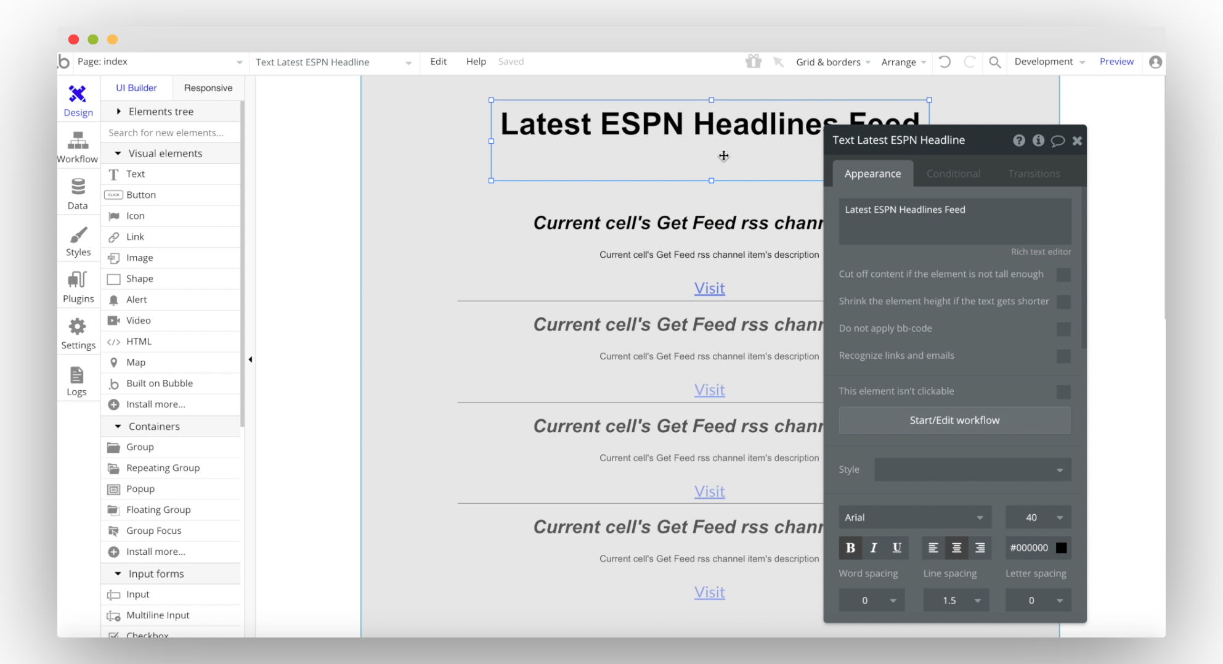Open the Word spacing dropdown
Screen dimensions: 1223x664
point(872,600)
